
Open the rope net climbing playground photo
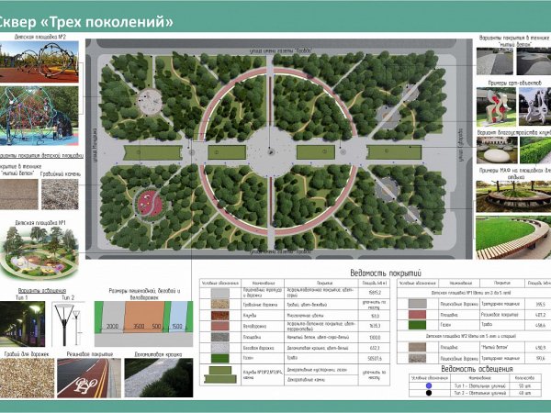point(39,116)
